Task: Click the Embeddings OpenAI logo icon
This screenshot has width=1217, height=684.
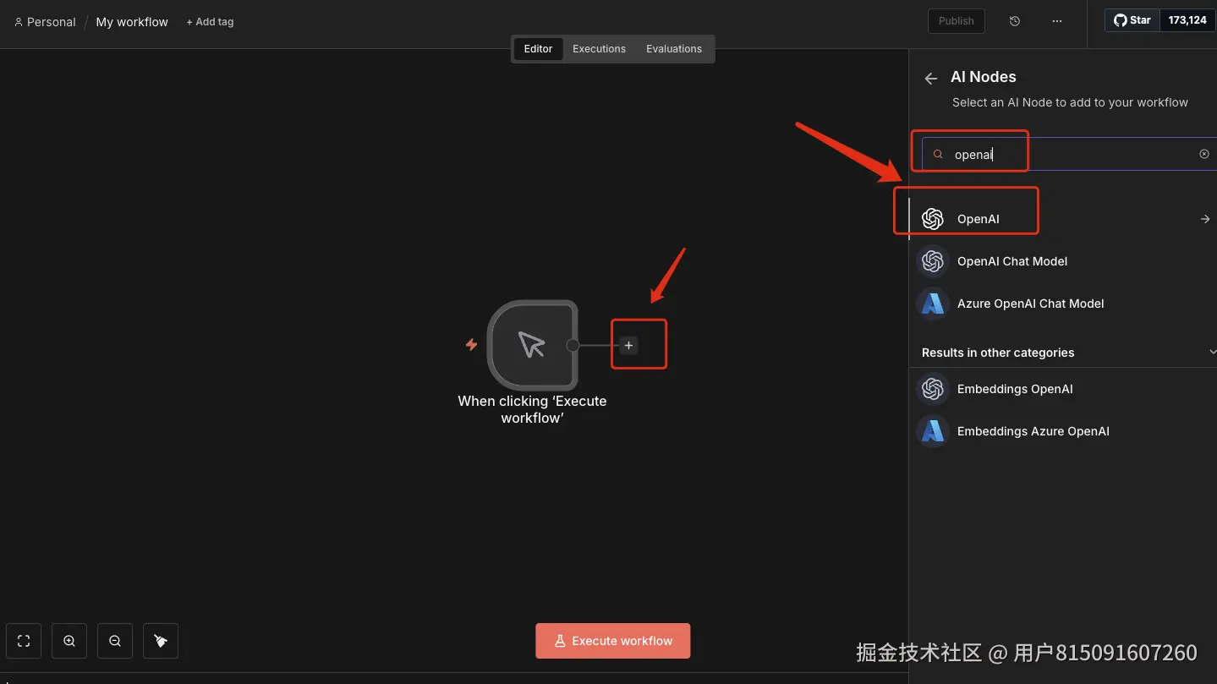Action: point(933,389)
